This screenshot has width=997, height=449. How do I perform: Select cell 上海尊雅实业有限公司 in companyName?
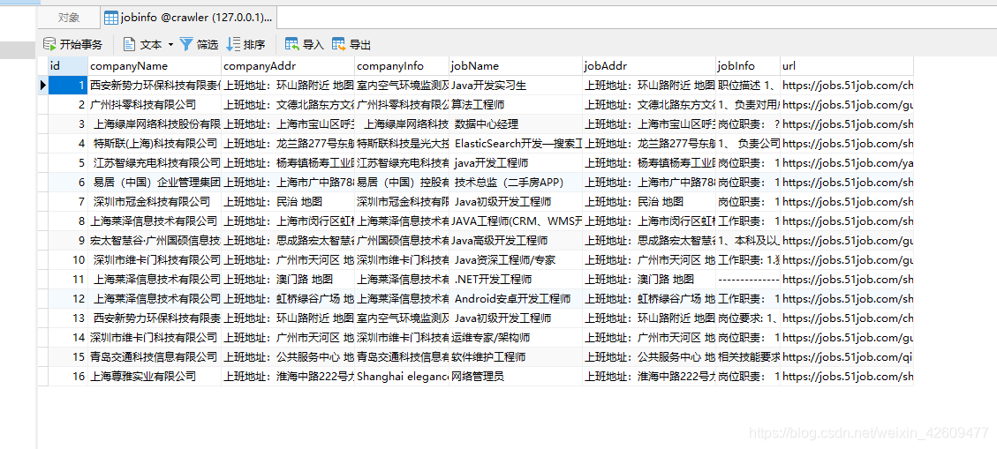pyautogui.click(x=155, y=377)
